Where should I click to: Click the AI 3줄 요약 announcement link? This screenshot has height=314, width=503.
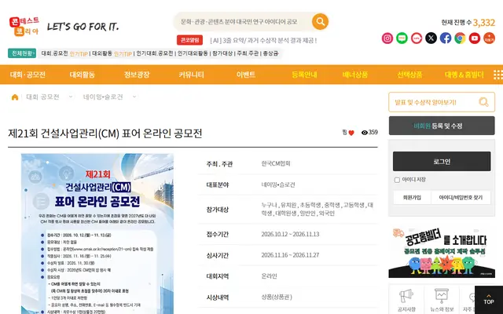click(263, 40)
